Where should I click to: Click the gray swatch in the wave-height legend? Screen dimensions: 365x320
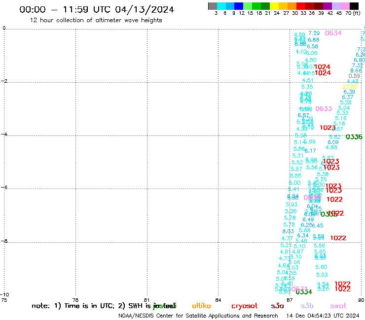[x=213, y=6]
